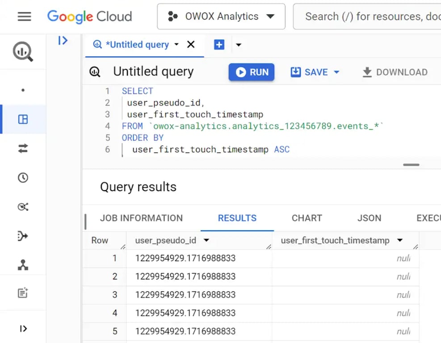Click the SELECT keyword on line 1
The image size is (441, 343).
click(138, 91)
